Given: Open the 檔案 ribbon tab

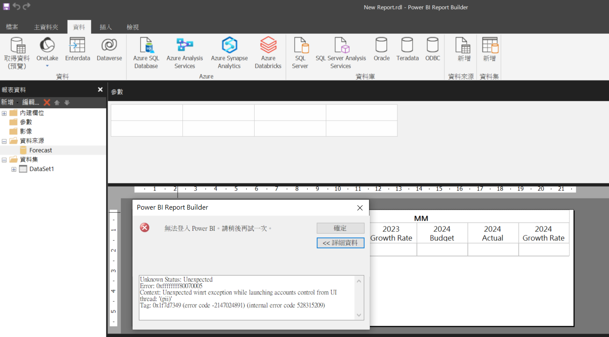Looking at the screenshot, I should (12, 27).
